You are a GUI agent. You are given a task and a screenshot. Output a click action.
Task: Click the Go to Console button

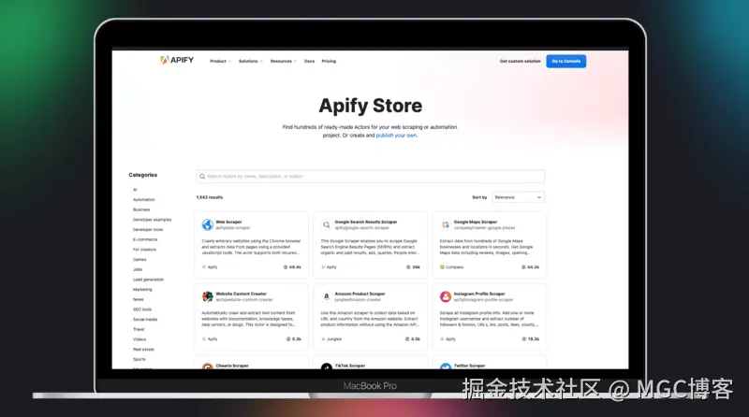coord(566,61)
